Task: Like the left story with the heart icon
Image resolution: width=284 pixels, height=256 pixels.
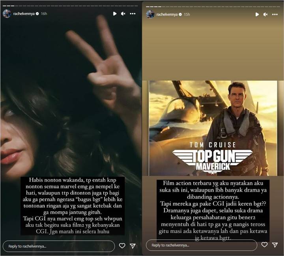Action: [122, 246]
